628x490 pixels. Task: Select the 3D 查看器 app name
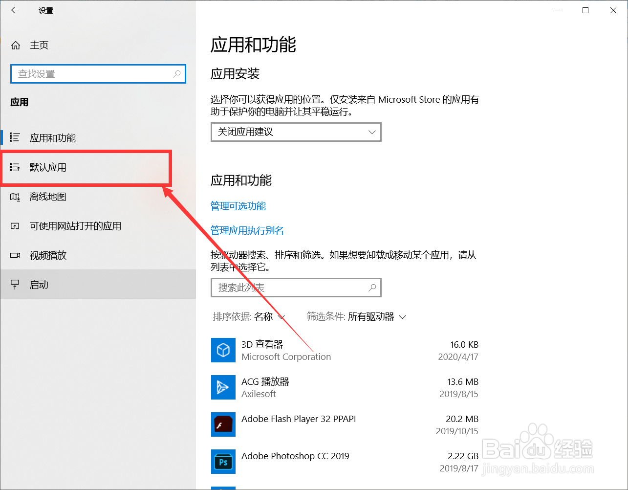(x=262, y=345)
